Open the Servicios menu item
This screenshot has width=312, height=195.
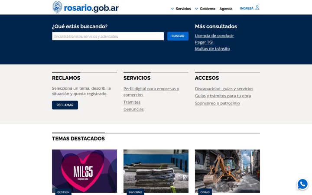pyautogui.click(x=183, y=9)
